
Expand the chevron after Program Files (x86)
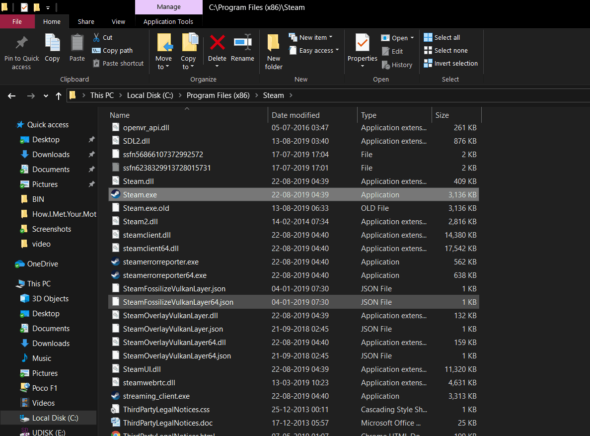(x=256, y=95)
